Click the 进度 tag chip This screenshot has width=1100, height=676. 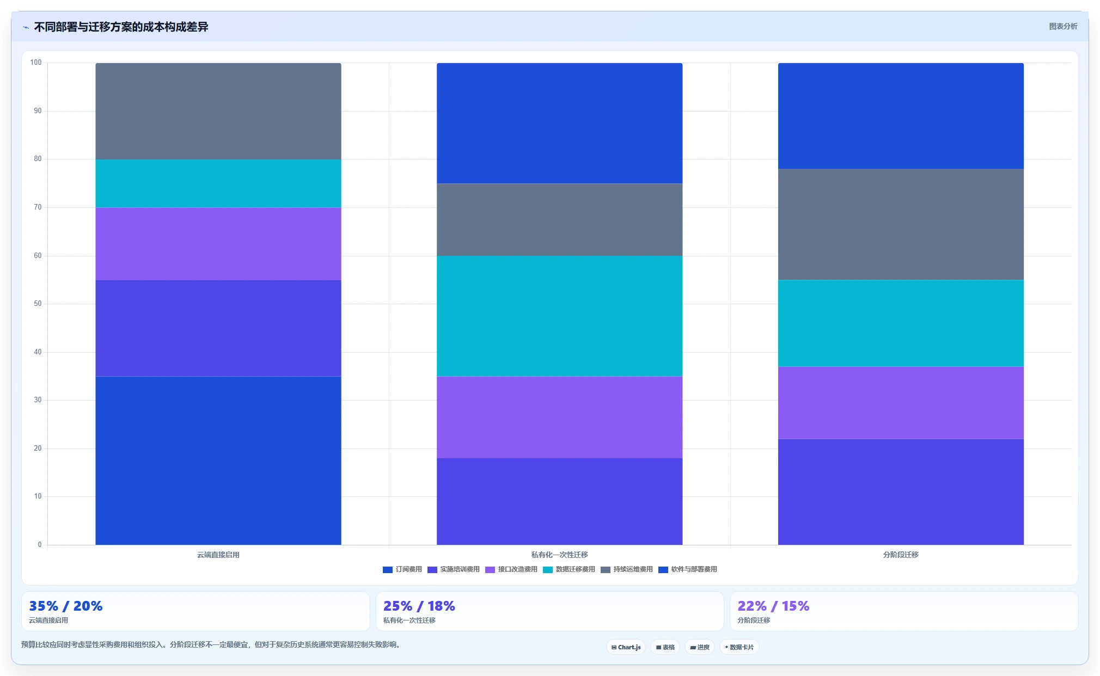pyautogui.click(x=700, y=647)
